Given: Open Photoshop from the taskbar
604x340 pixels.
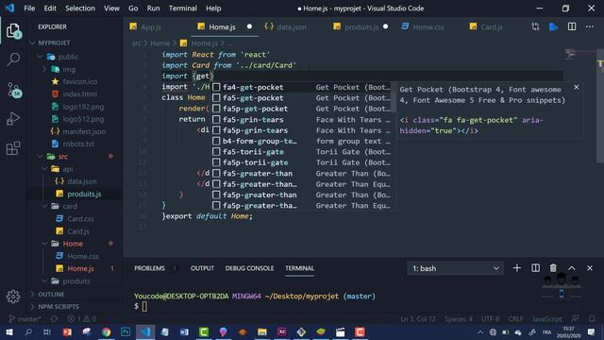Looking at the screenshot, I should (x=126, y=331).
